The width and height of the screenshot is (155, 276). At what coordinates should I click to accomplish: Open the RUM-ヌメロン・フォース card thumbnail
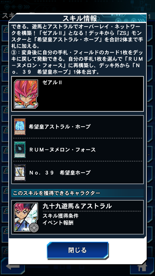coord(20,149)
